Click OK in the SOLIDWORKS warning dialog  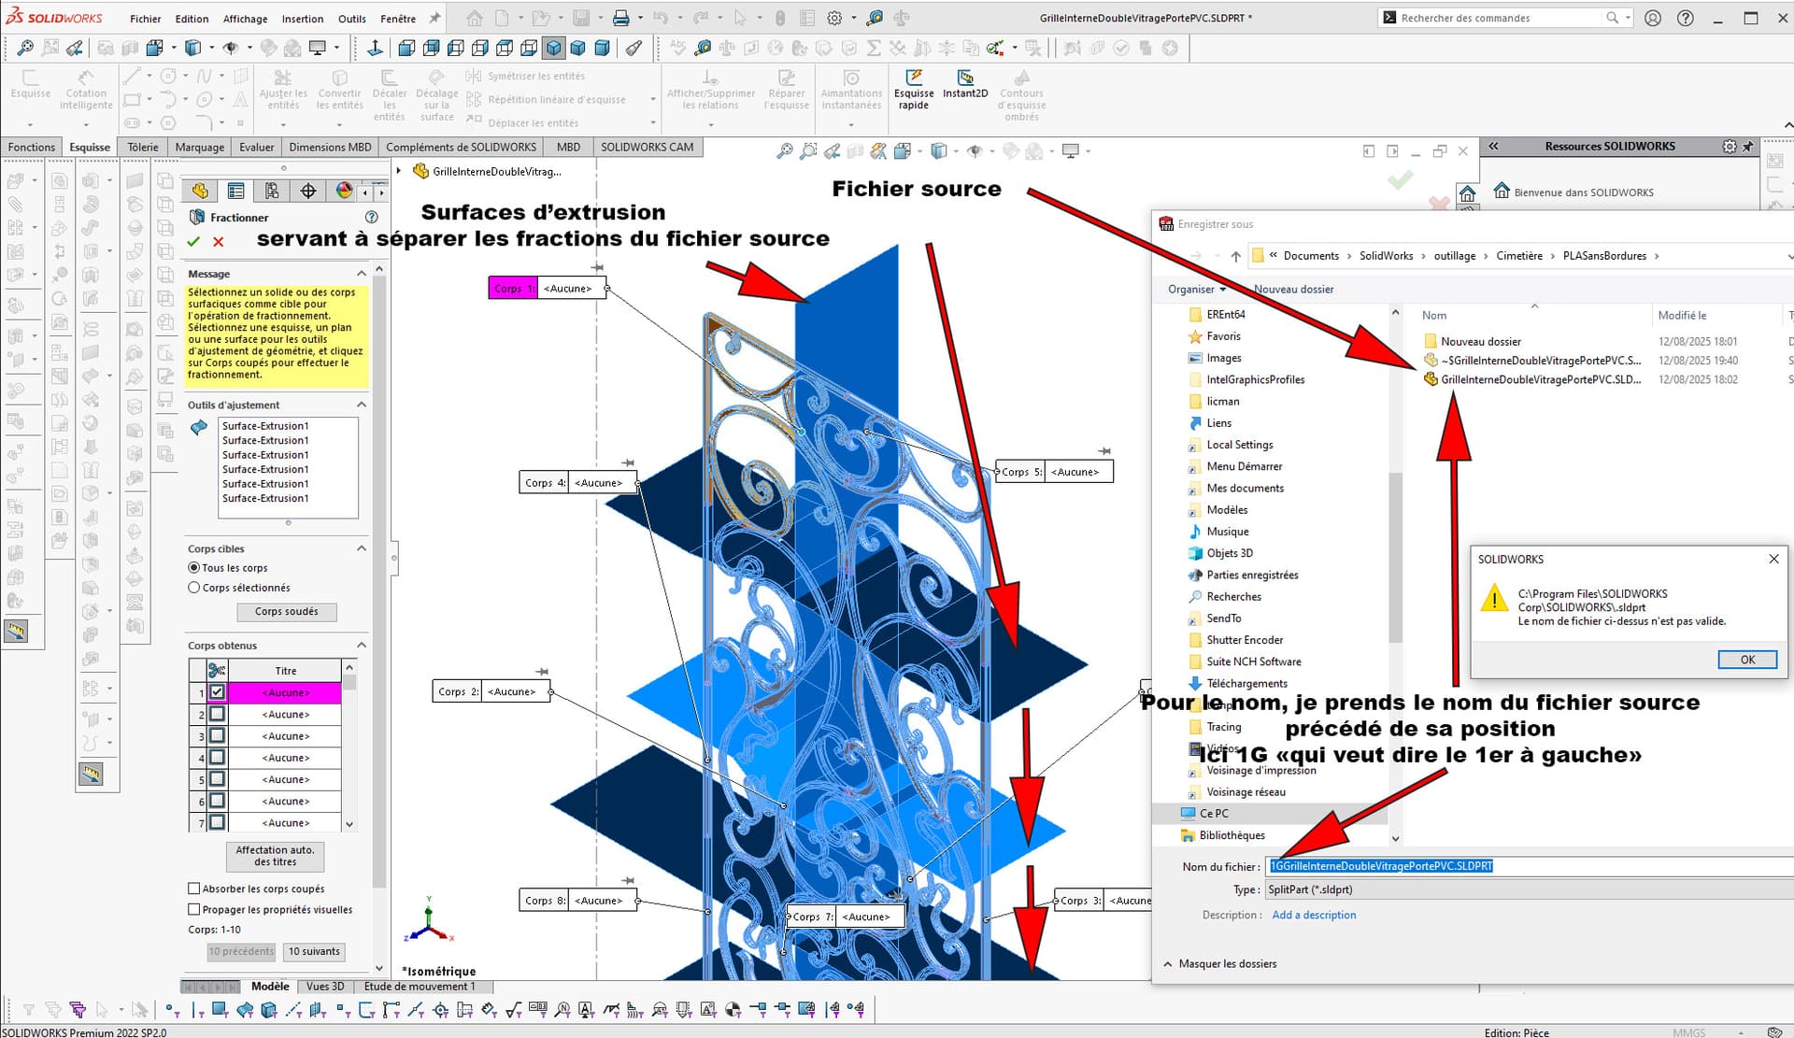pyautogui.click(x=1747, y=660)
